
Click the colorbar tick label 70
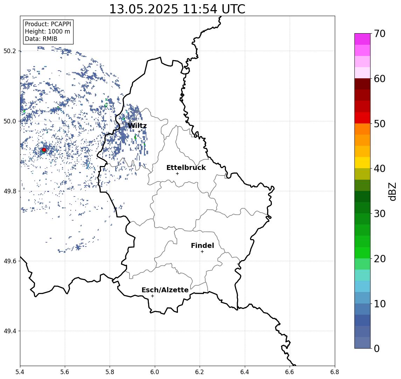[x=380, y=34]
